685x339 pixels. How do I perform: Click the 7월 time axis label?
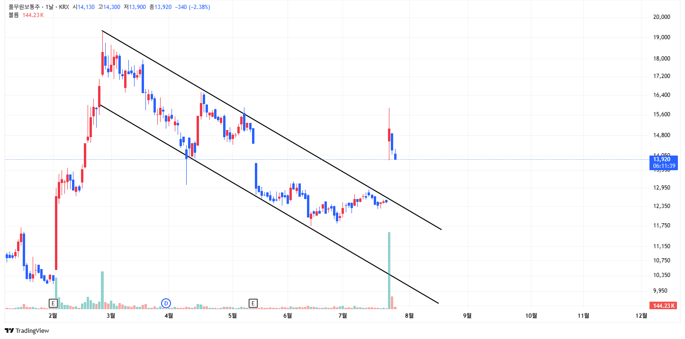click(343, 315)
